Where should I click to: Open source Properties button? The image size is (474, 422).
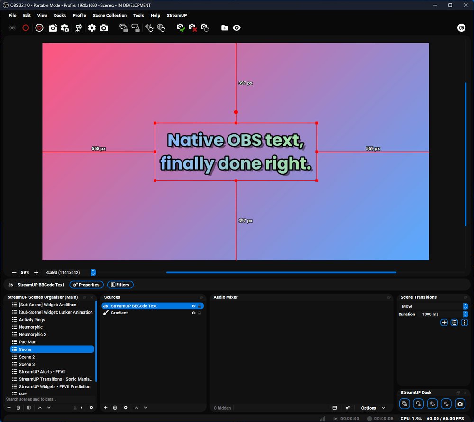[x=86, y=285]
